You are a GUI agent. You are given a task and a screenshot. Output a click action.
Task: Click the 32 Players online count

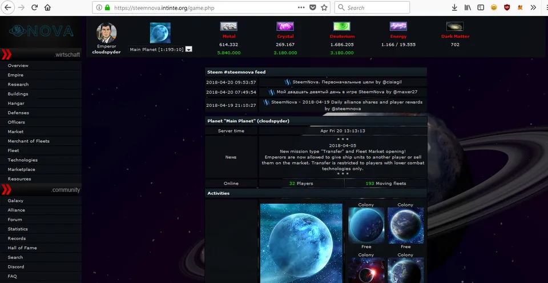coord(301,184)
